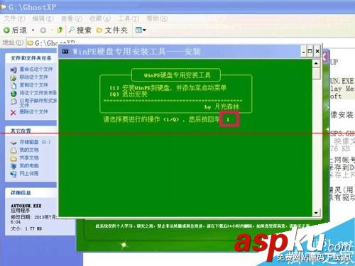The image size is (355, 266).
Task: Click the Explorer title bar folder icon
Action: click(x=4, y=7)
